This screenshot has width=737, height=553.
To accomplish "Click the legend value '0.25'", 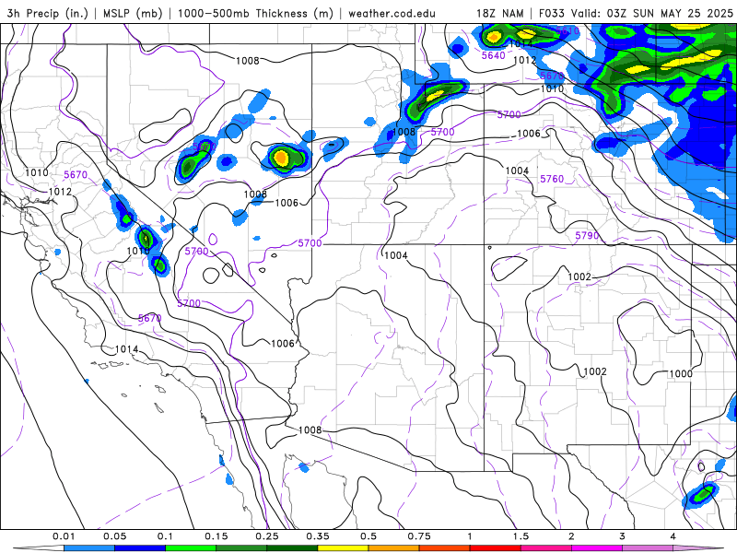I will coord(267,536).
